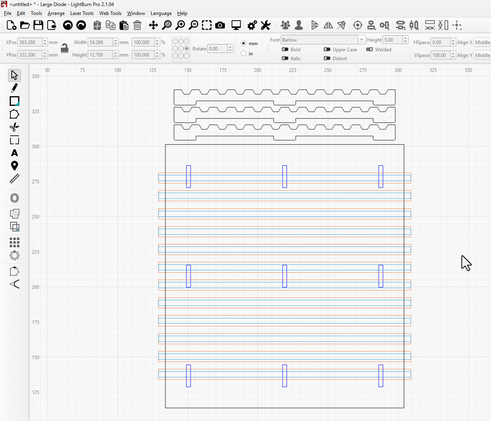Choose the Draw Lines pencil tool
491x421 pixels.
[15, 88]
